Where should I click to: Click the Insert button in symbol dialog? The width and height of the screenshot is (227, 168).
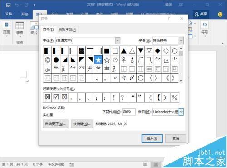tap(152, 138)
